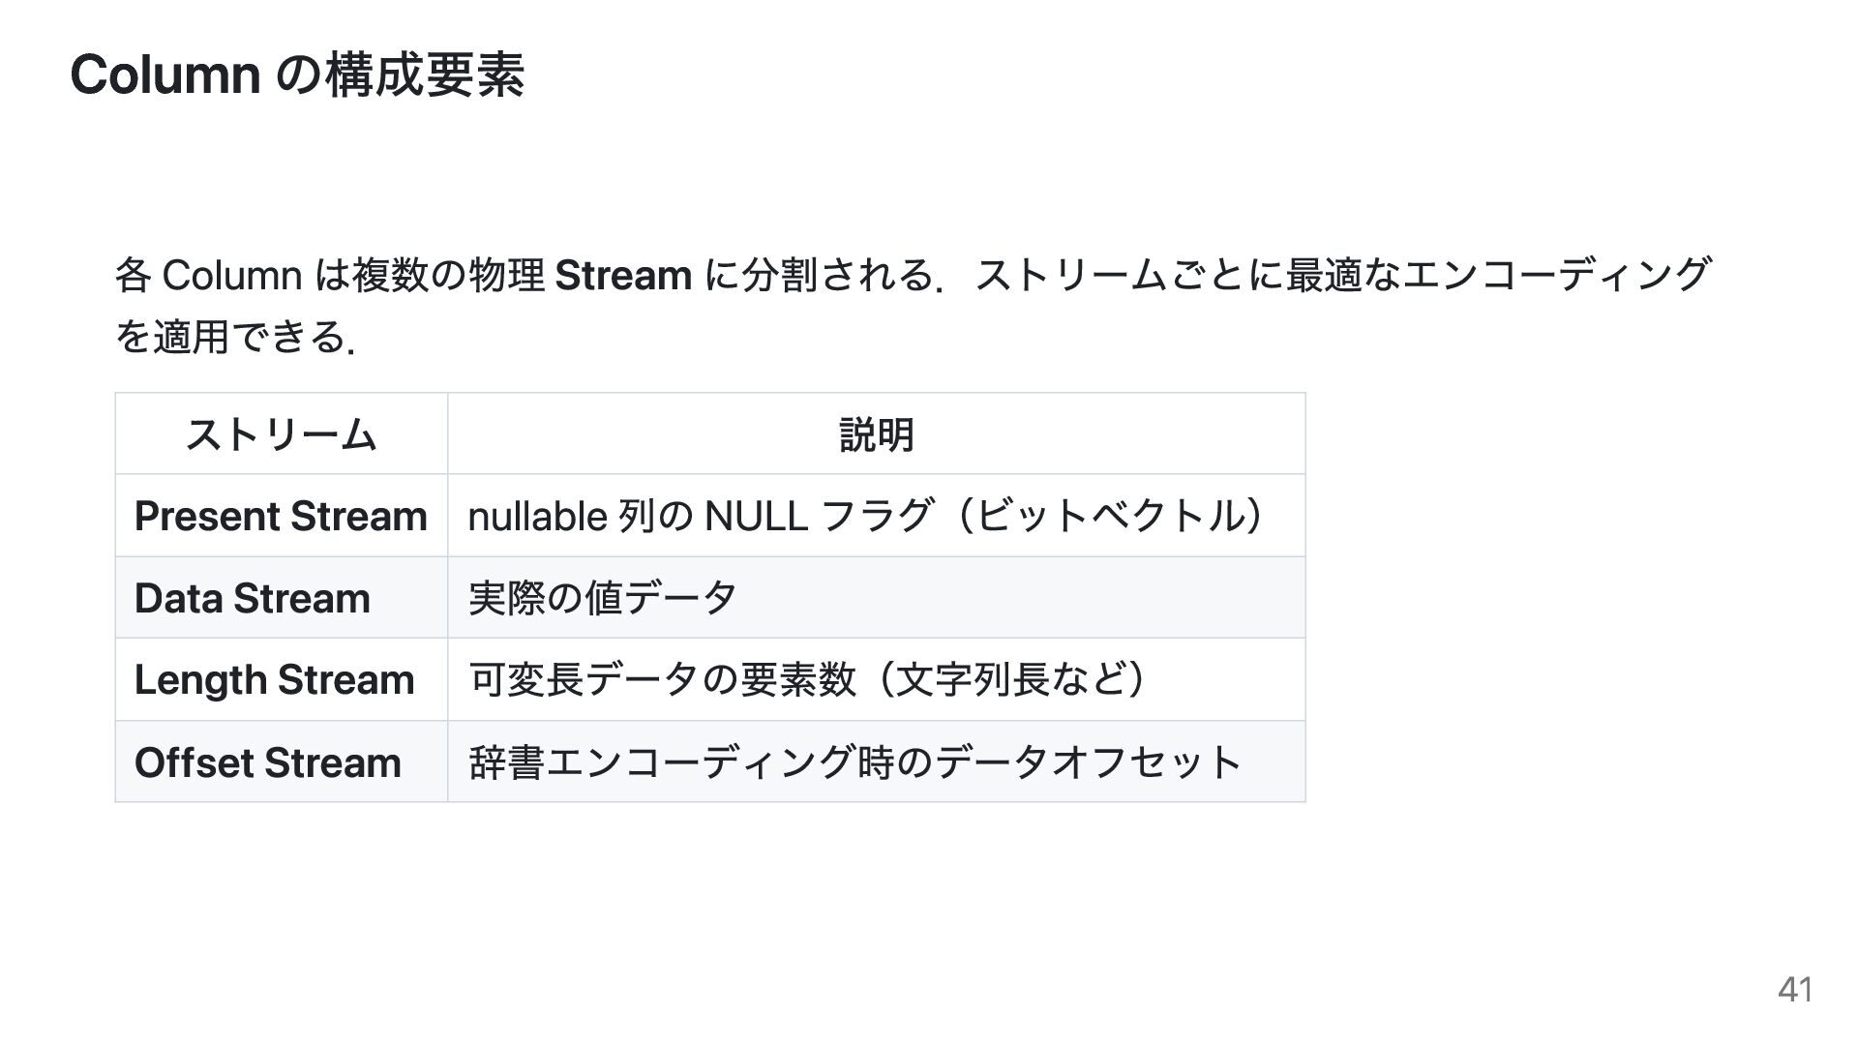1858x1045 pixels.
Task: Click the 実際の値データ description cell
Action: tap(877, 598)
